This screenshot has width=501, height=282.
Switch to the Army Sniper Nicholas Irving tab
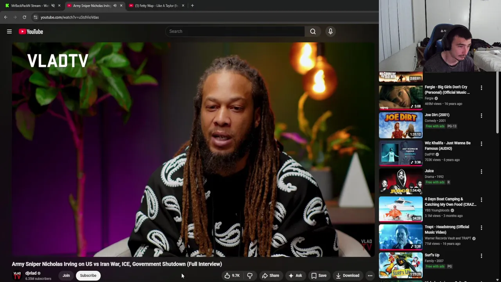tap(92, 5)
